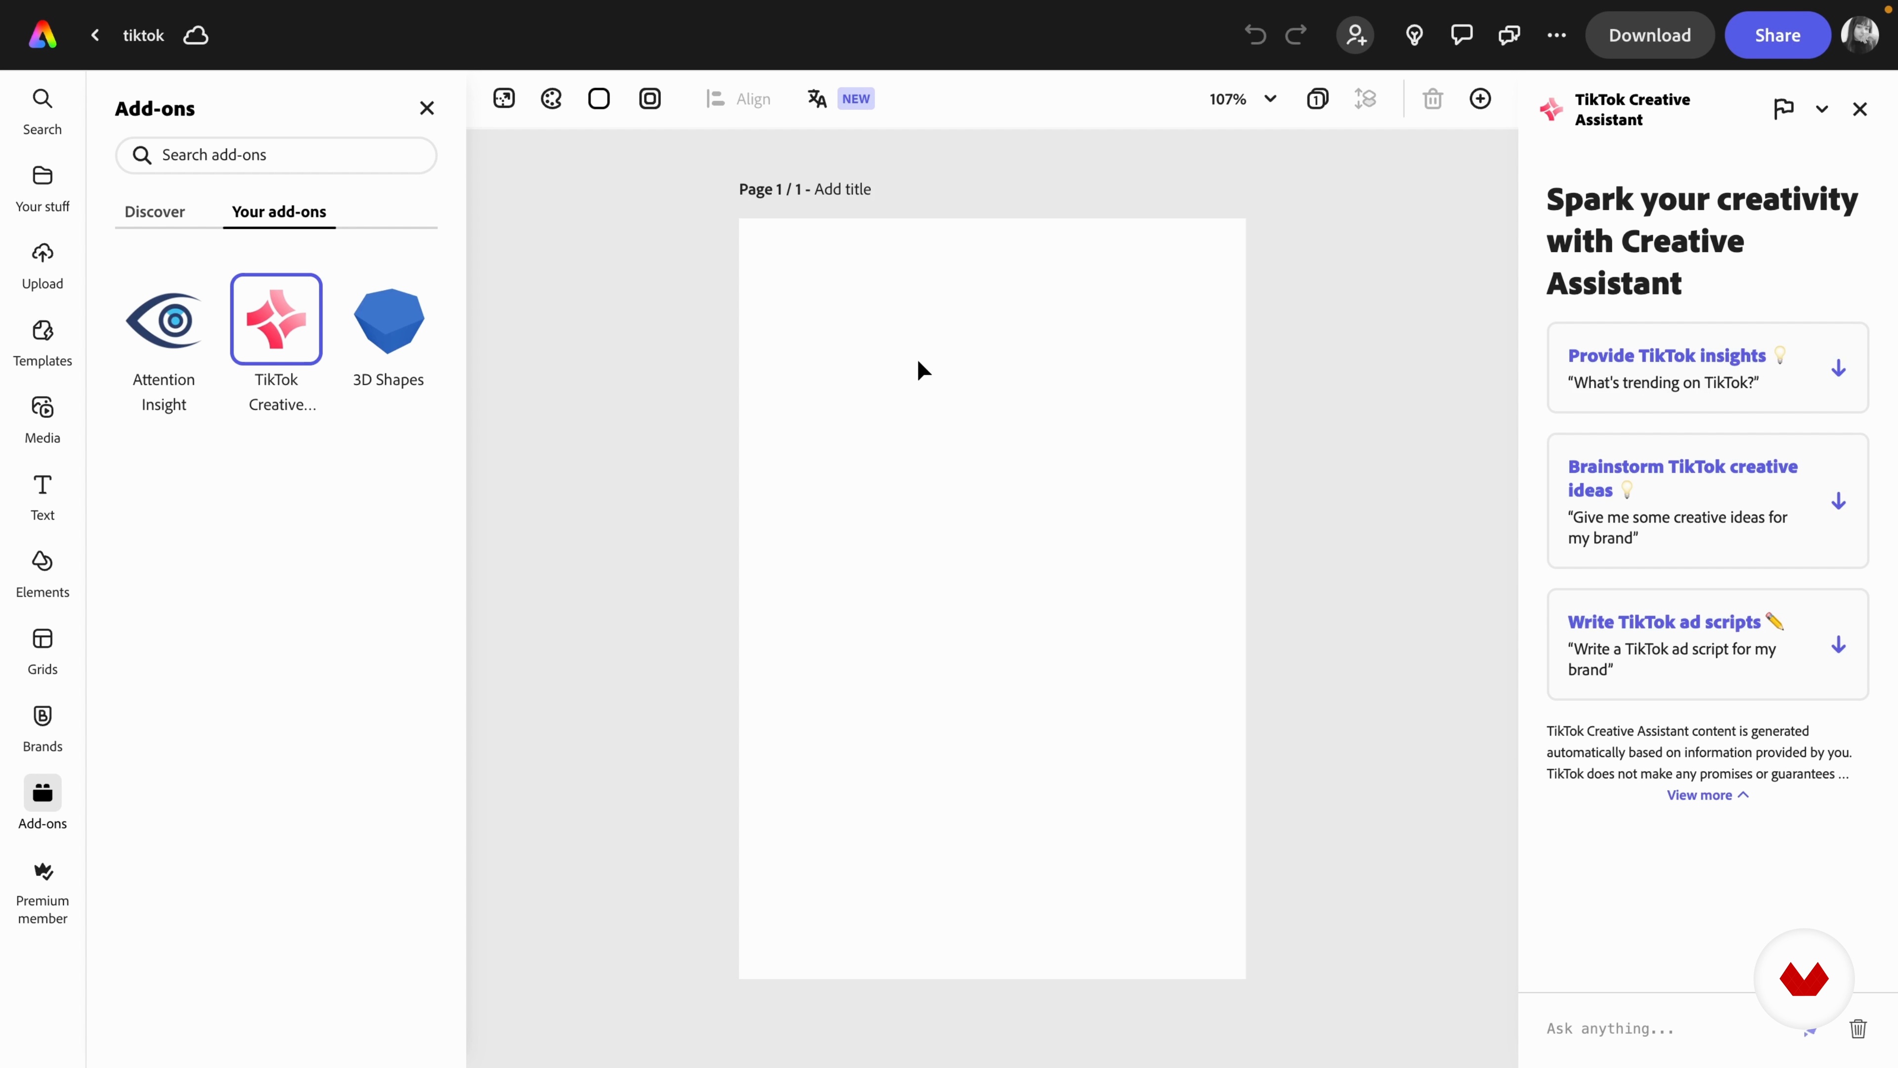
Task: Open Search in the left sidebar
Action: click(x=43, y=112)
